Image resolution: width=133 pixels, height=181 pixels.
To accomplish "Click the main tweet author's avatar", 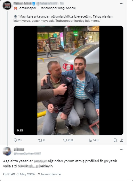I will 7,6.
